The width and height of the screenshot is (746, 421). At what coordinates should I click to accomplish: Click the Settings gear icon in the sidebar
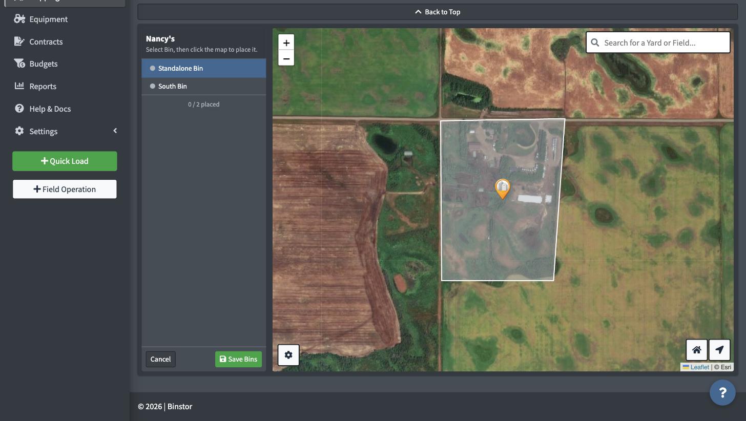click(x=19, y=131)
